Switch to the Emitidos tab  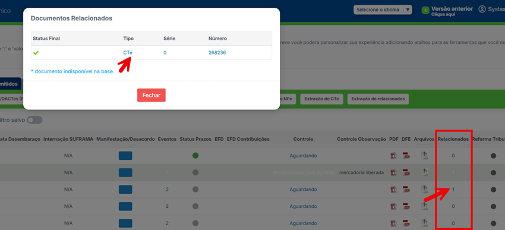coord(11,84)
